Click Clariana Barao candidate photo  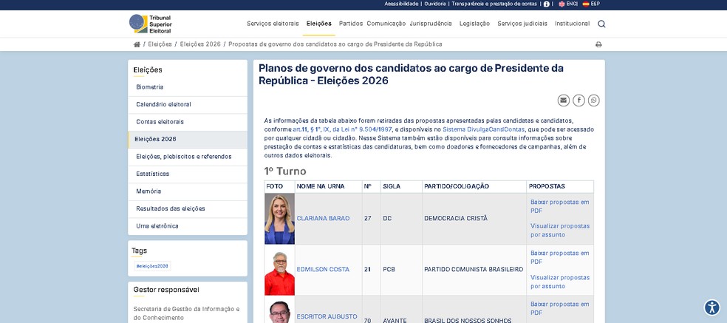[279, 219]
